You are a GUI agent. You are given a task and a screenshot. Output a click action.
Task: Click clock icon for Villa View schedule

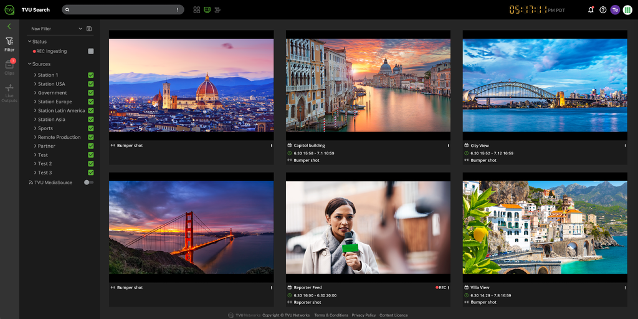point(467,295)
